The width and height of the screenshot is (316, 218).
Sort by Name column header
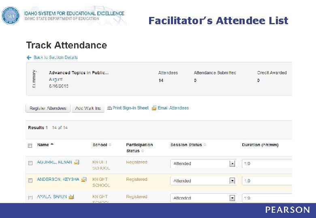pos(43,145)
